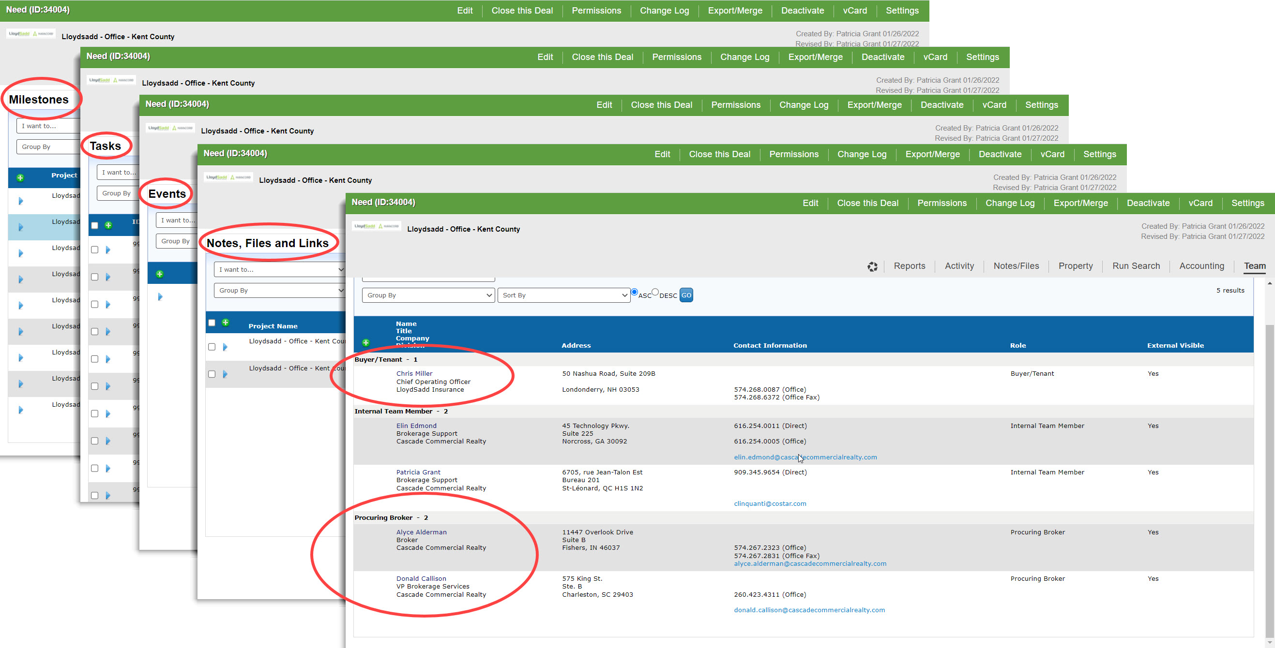Open Chris Miller contact name link
The height and width of the screenshot is (648, 1275).
(x=414, y=373)
